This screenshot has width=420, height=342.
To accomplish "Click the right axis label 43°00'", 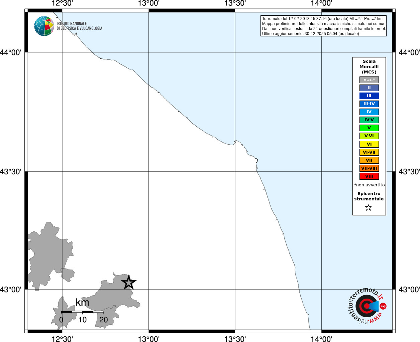I will (409, 290).
